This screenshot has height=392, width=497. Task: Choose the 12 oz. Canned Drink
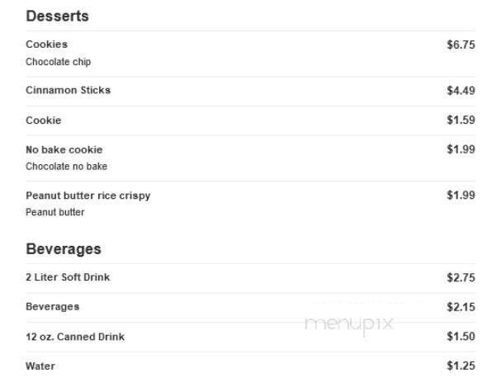[75, 337]
